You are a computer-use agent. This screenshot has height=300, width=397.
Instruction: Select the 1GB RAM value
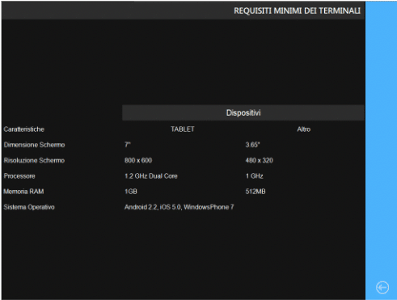pyautogui.click(x=131, y=192)
